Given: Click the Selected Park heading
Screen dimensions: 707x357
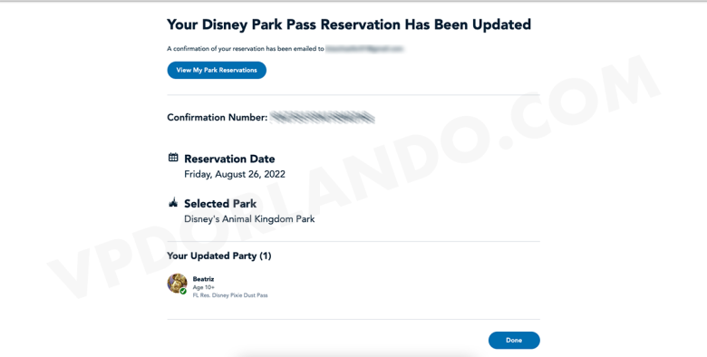Looking at the screenshot, I should tap(220, 203).
